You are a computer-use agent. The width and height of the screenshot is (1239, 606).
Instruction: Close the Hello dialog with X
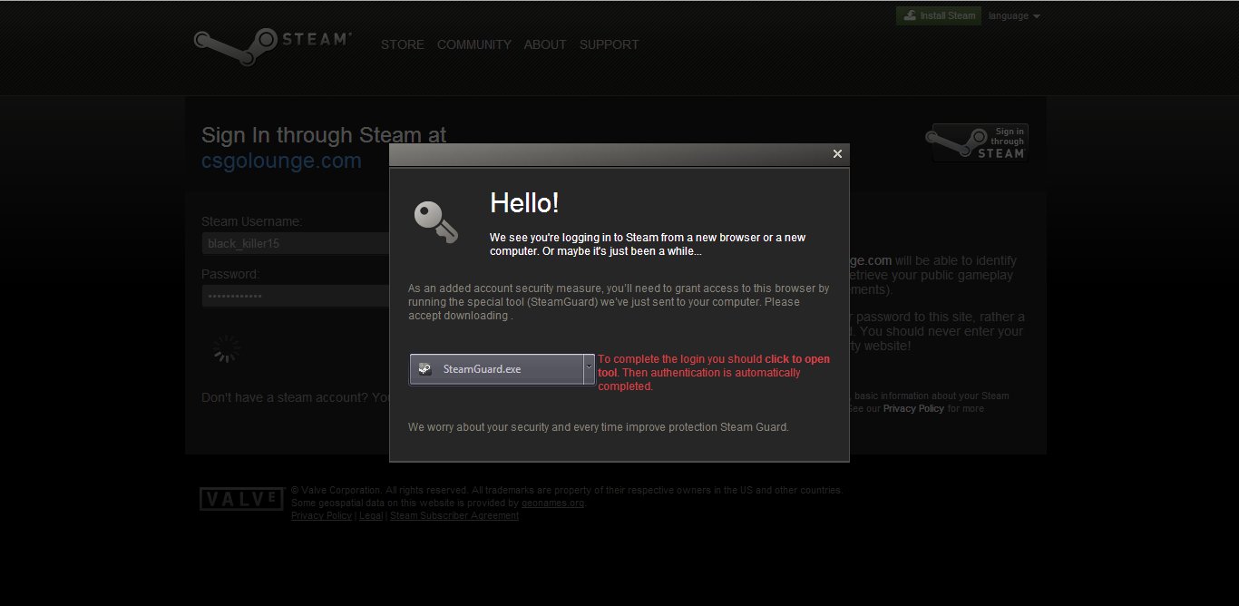pos(837,154)
